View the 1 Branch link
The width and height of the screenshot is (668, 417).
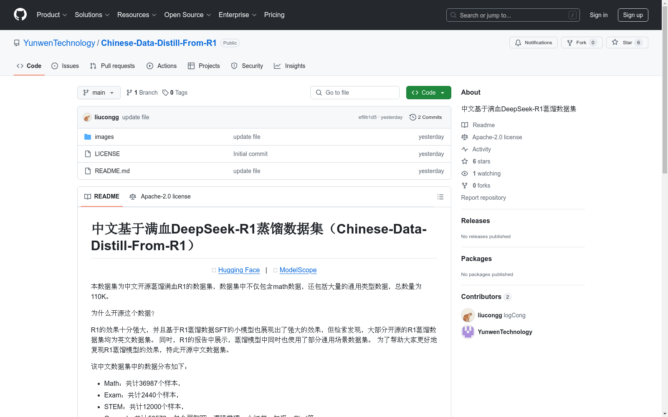(x=142, y=93)
